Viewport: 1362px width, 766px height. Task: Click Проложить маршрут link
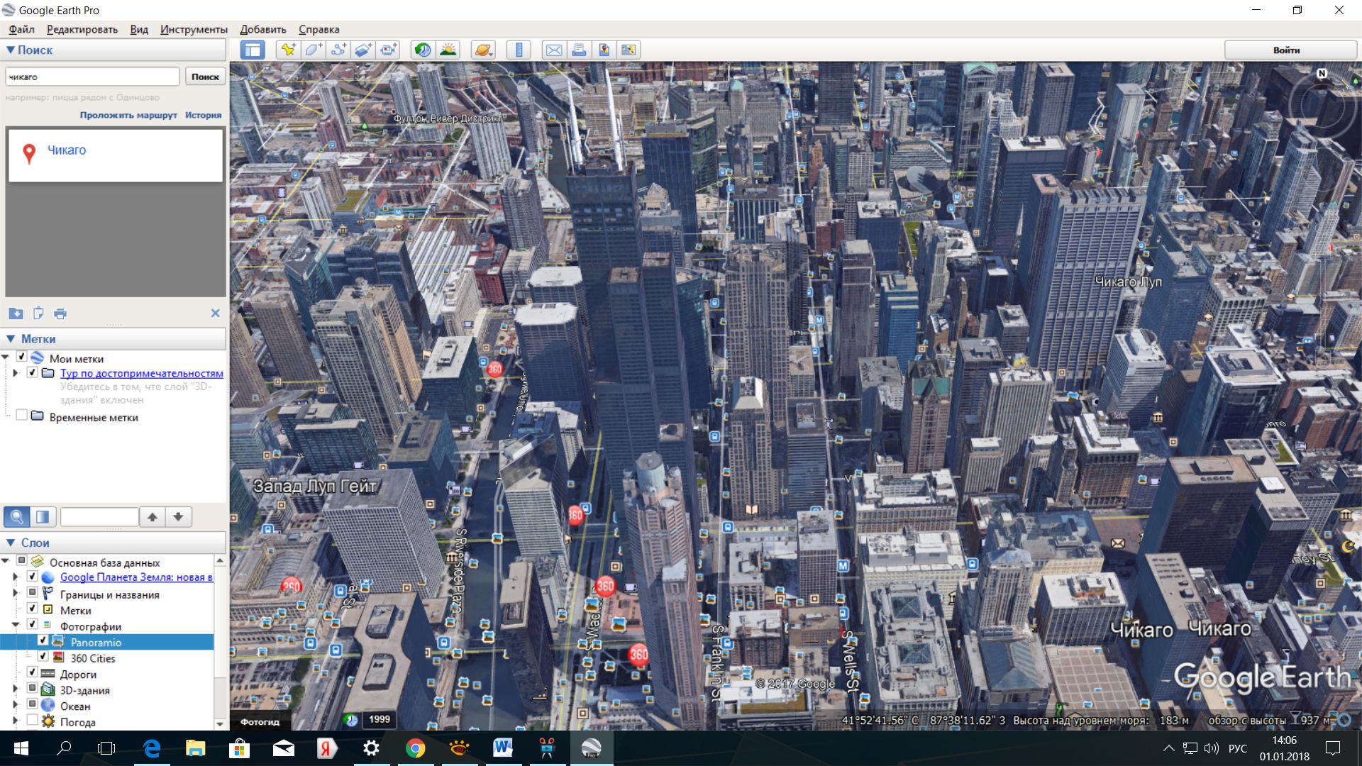pos(128,115)
